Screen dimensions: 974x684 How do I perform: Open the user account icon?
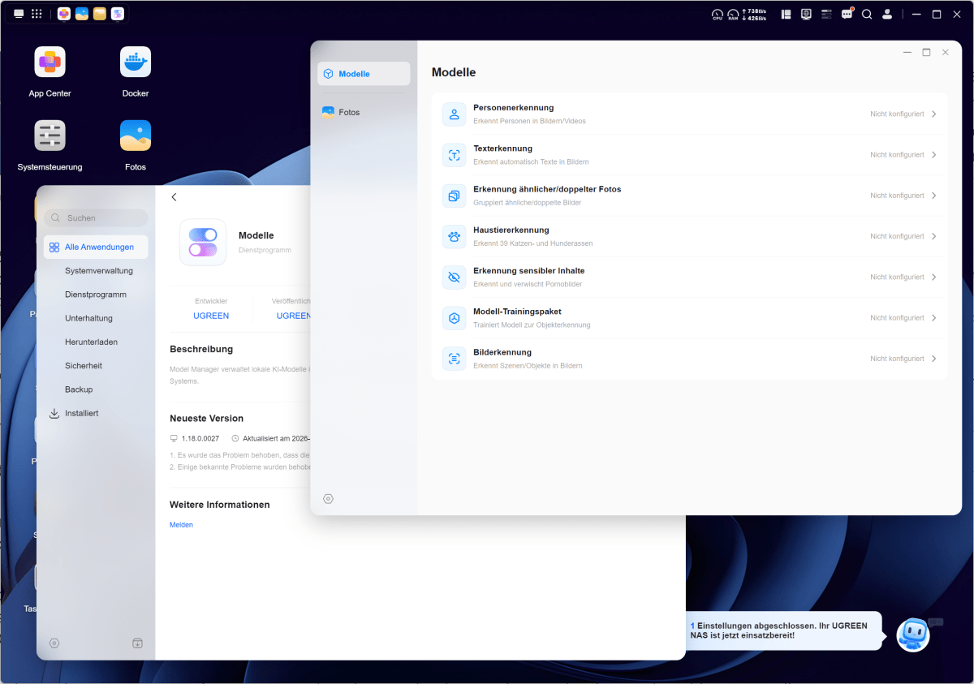887,14
